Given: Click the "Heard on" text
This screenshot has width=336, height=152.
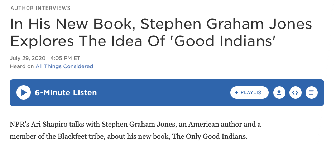Looking at the screenshot, I should 22,66.
